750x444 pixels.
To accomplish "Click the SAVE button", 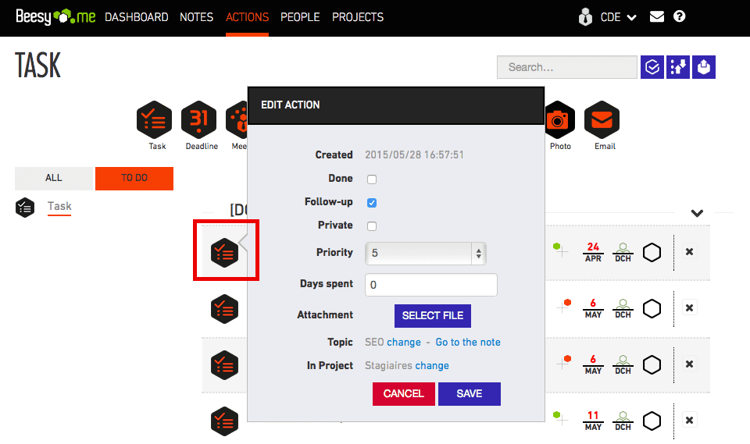I will pyautogui.click(x=470, y=394).
